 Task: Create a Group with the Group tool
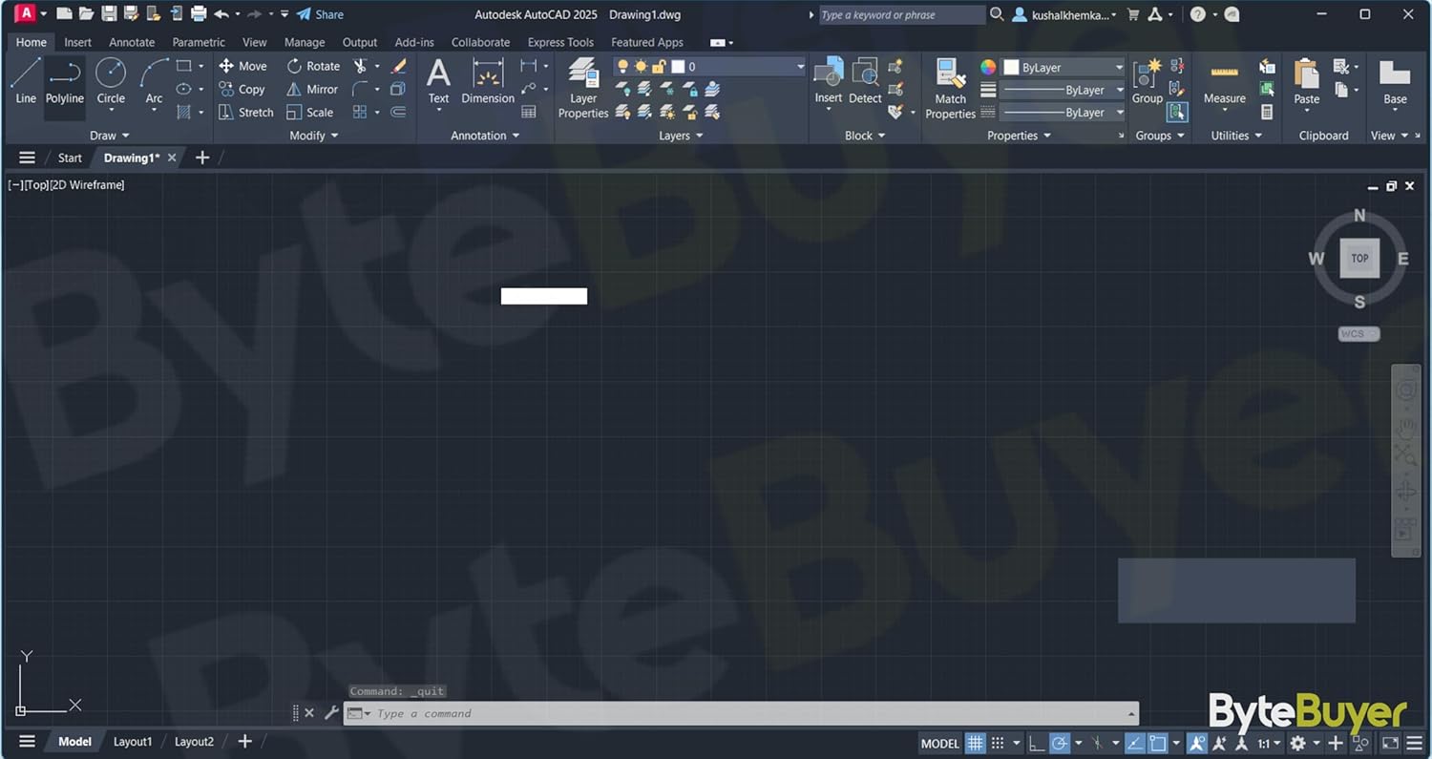(1148, 80)
